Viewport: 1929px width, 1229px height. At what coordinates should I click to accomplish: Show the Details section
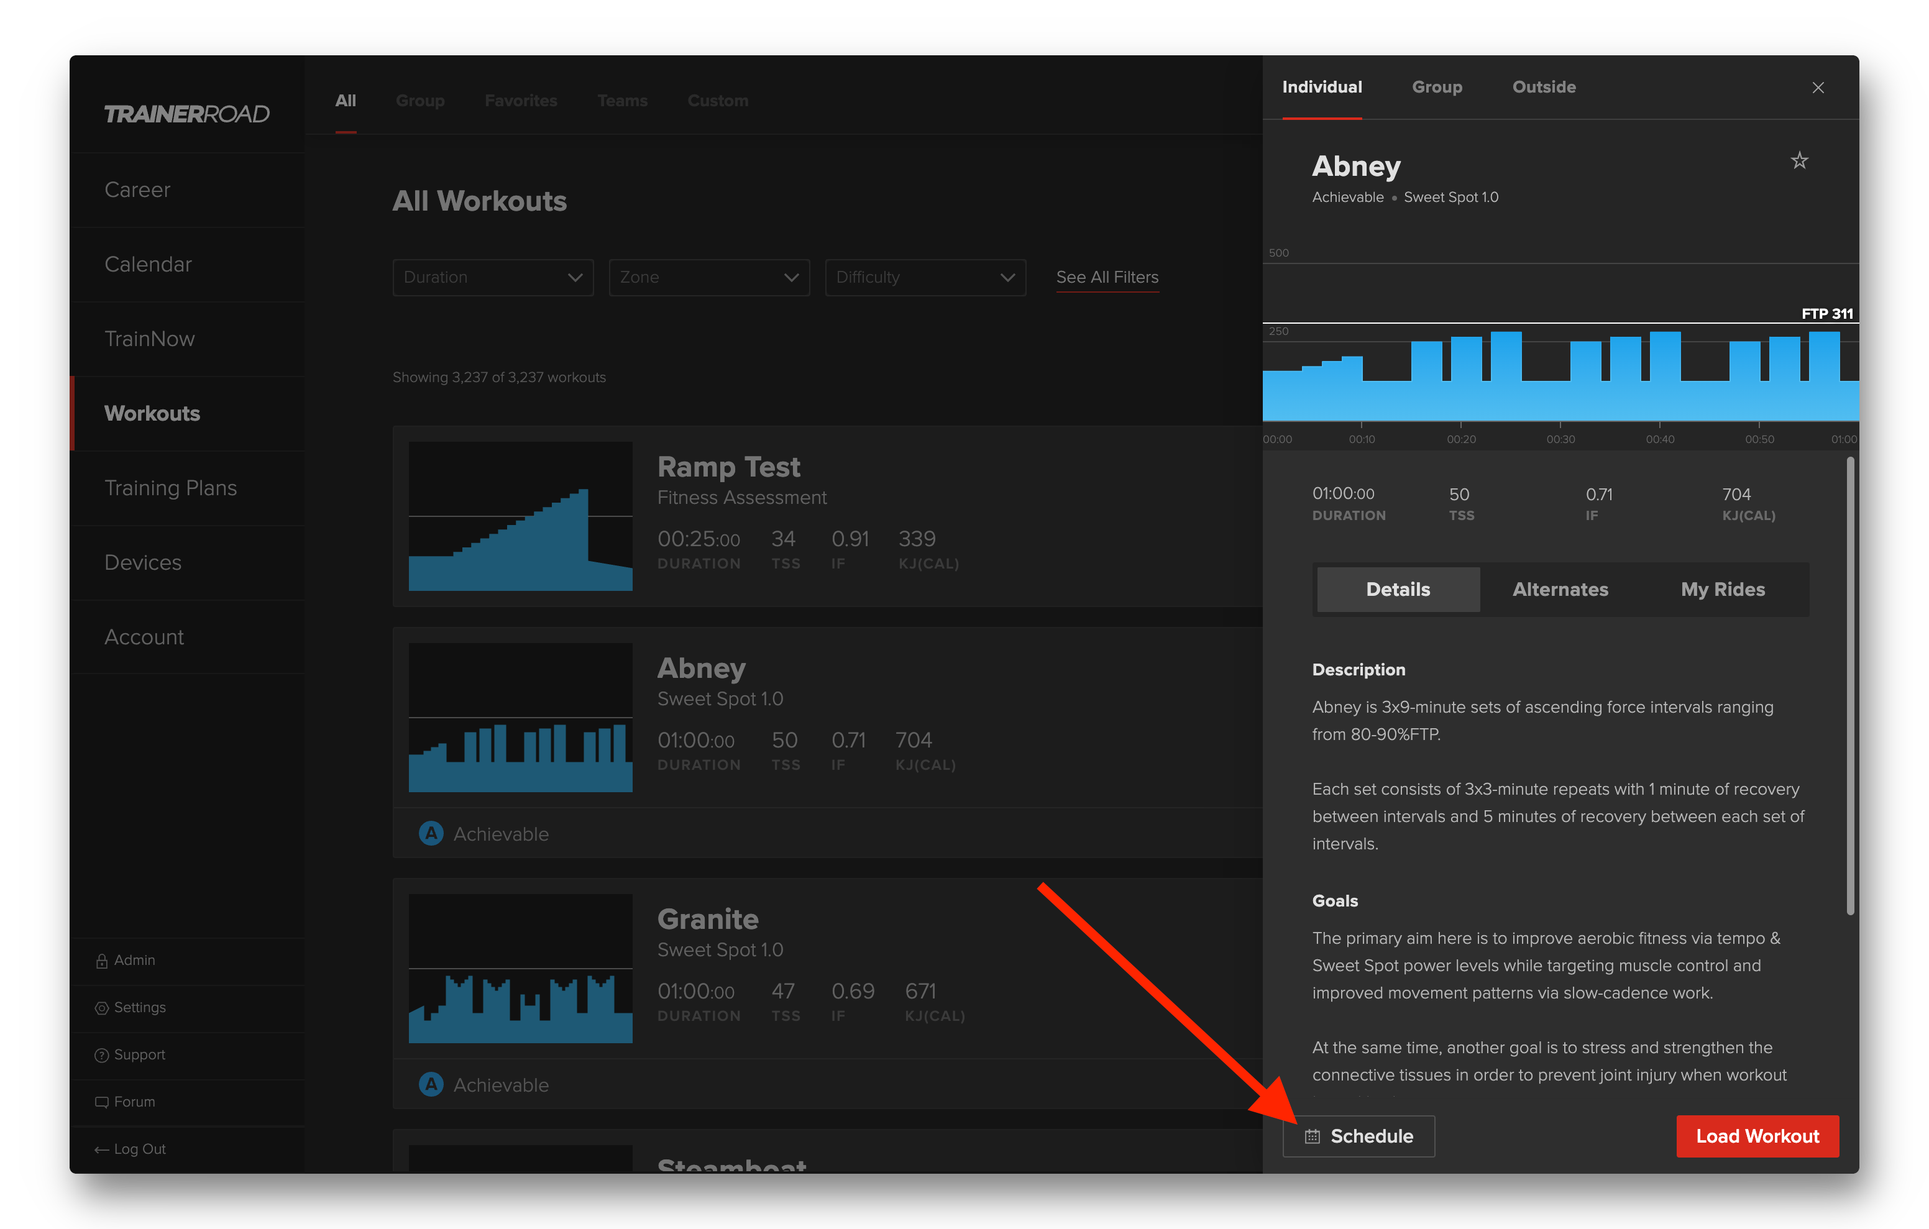point(1398,590)
